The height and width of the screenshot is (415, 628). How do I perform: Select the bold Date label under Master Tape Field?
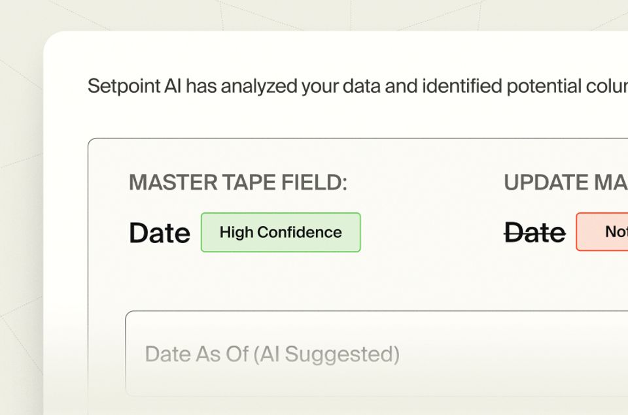(160, 233)
